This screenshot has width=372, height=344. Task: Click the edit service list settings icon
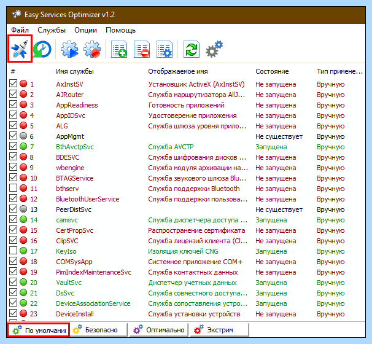[x=165, y=49]
